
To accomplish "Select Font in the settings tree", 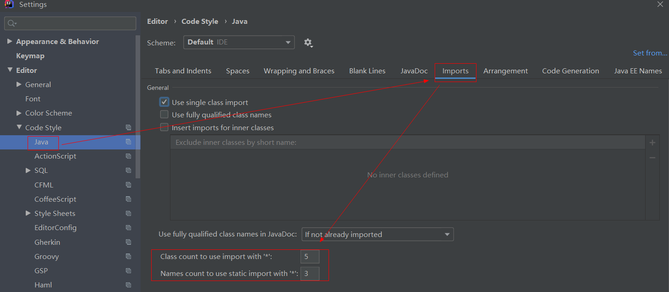I will point(33,99).
